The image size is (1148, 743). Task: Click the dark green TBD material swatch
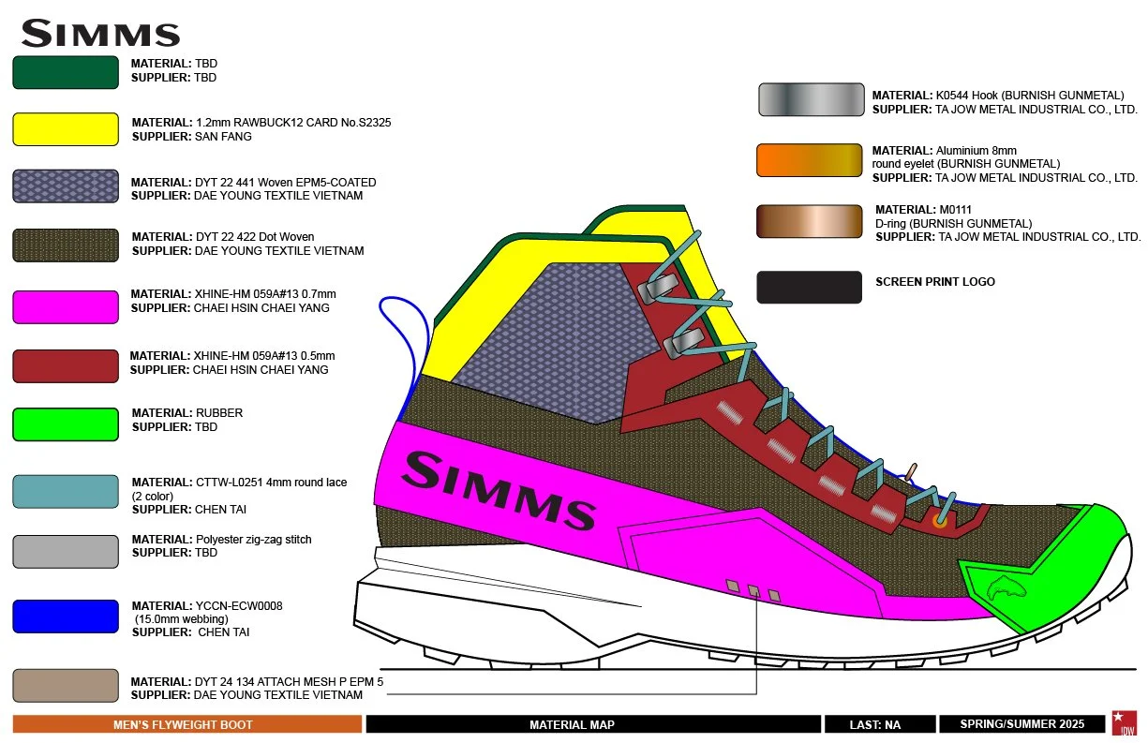pos(66,72)
